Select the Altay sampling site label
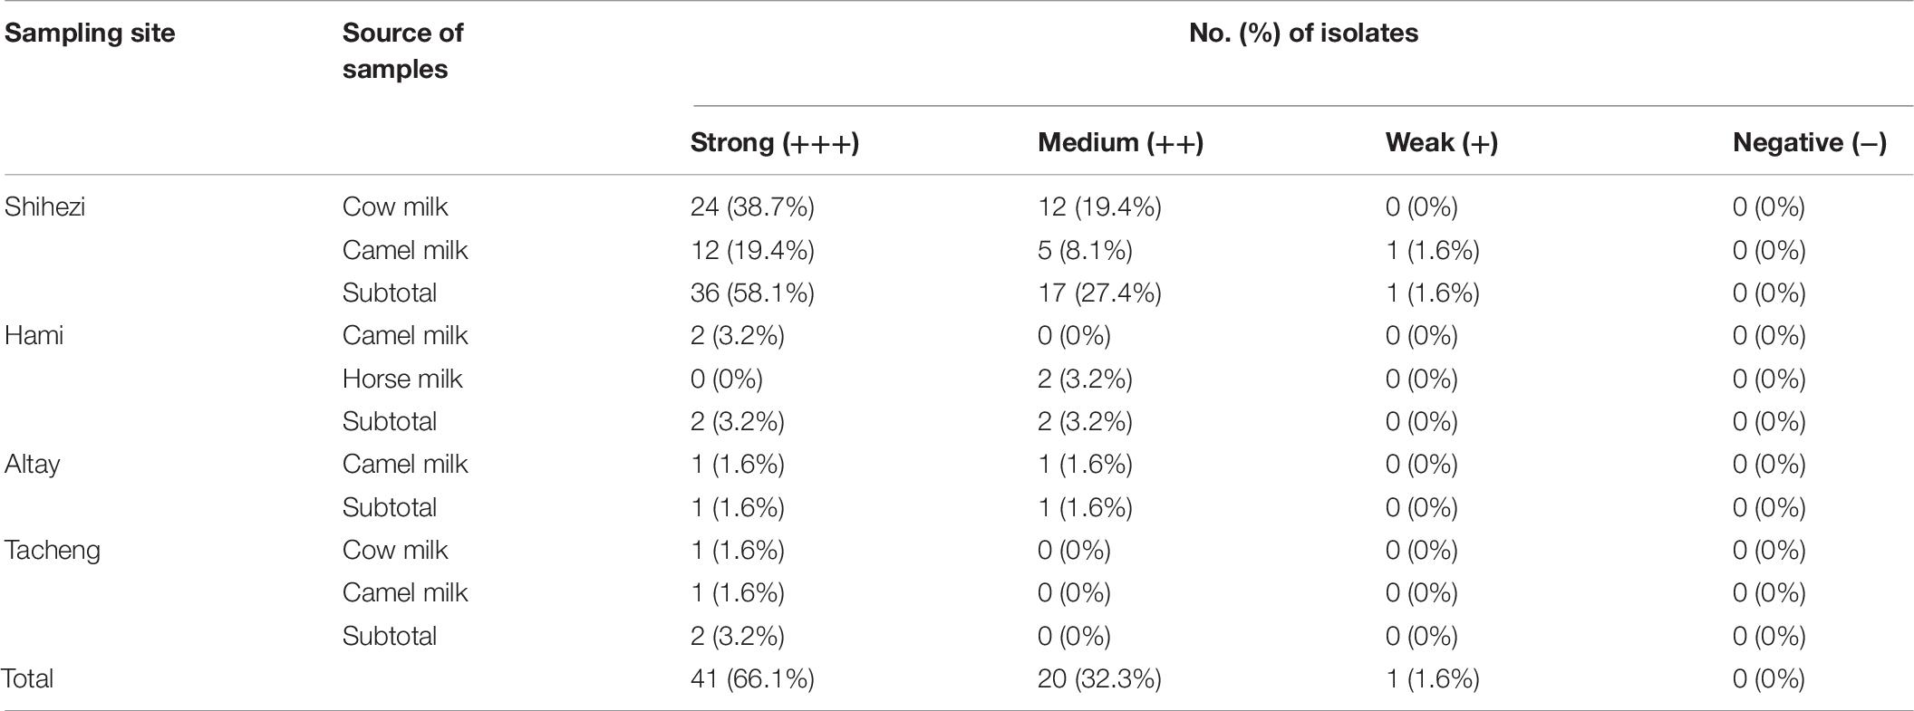 [x=32, y=465]
